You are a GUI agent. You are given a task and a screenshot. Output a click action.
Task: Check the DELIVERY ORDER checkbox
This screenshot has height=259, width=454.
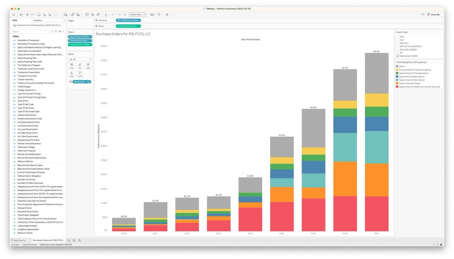pyautogui.click(x=398, y=49)
